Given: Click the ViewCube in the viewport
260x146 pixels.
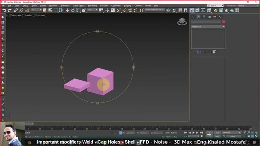Looking at the screenshot, I should (x=182, y=21).
